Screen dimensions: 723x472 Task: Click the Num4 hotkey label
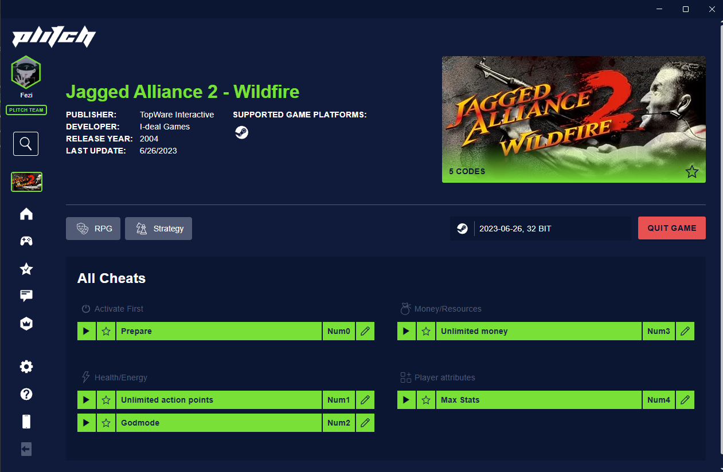[x=659, y=400]
